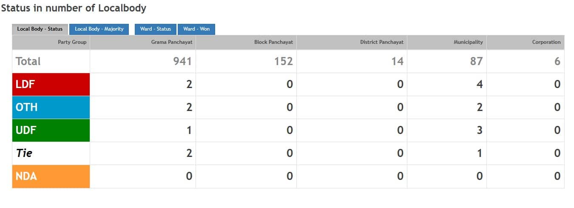
Task: Click the green UDF party cell
Action: tap(51, 130)
